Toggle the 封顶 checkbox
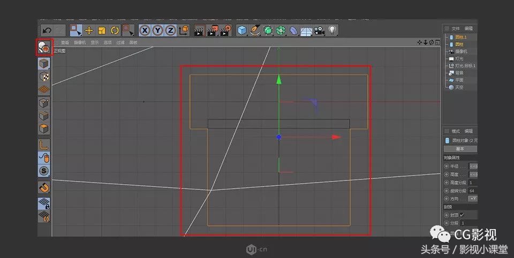The height and width of the screenshot is (258, 514). tap(462, 215)
